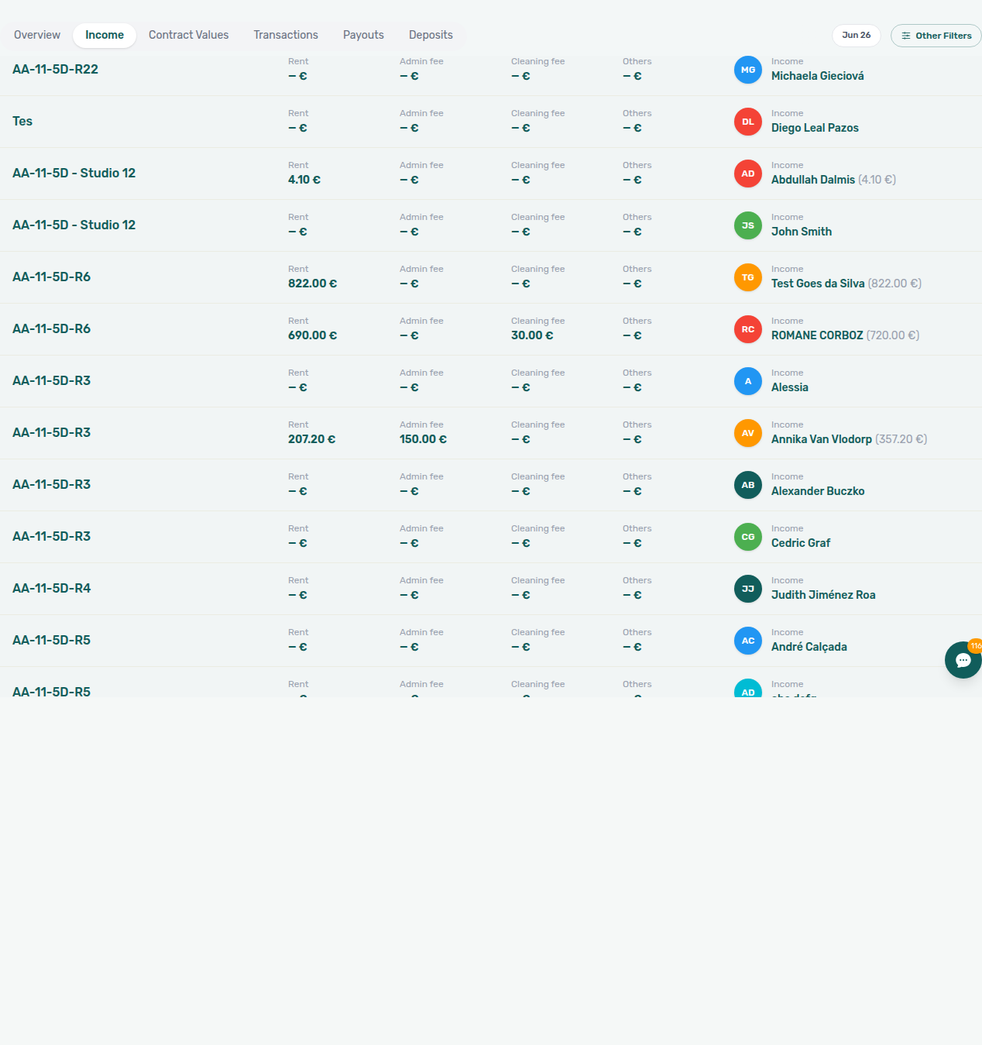Click the MG avatar for Michaela Gieciová
This screenshot has width=982, height=1045.
748,70
